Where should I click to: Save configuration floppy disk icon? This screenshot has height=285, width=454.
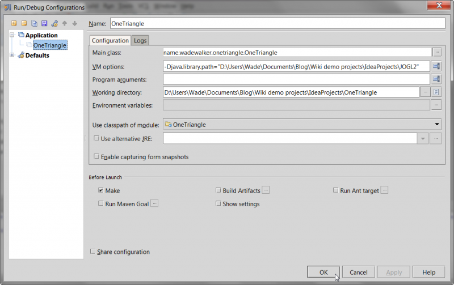pos(44,23)
